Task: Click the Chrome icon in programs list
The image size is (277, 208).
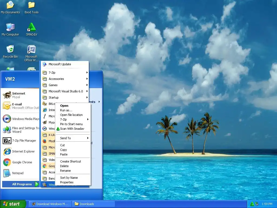Action: (45, 166)
